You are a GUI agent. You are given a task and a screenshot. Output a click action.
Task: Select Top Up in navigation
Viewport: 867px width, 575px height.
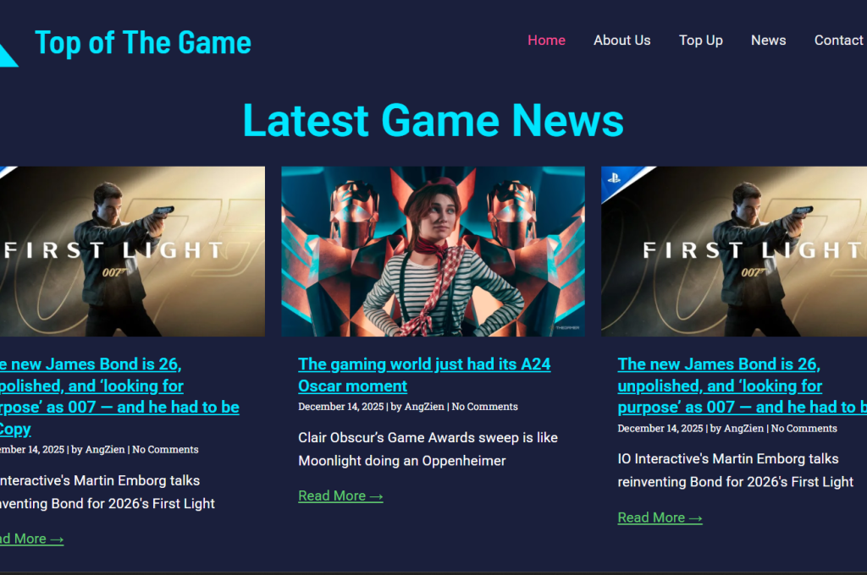tap(700, 41)
